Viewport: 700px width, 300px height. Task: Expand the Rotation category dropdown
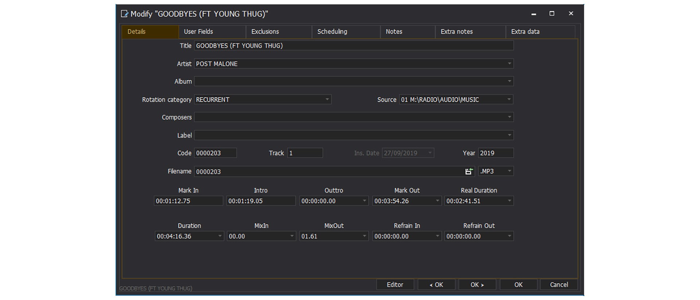[x=327, y=99]
